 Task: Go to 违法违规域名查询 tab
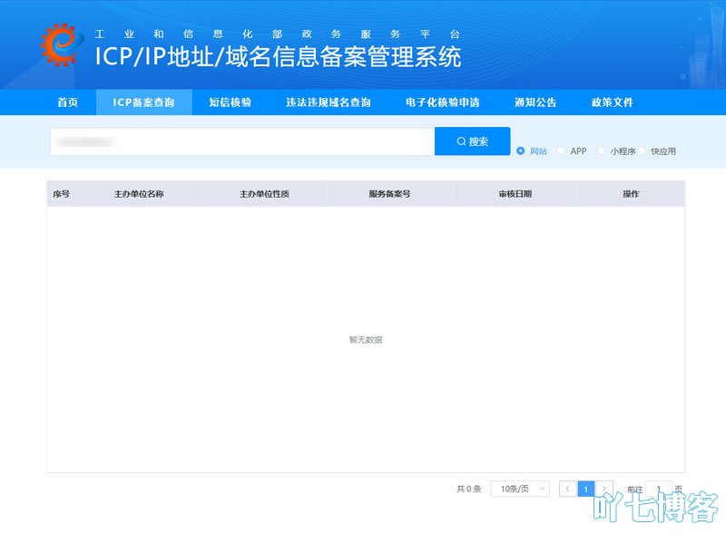pos(329,102)
